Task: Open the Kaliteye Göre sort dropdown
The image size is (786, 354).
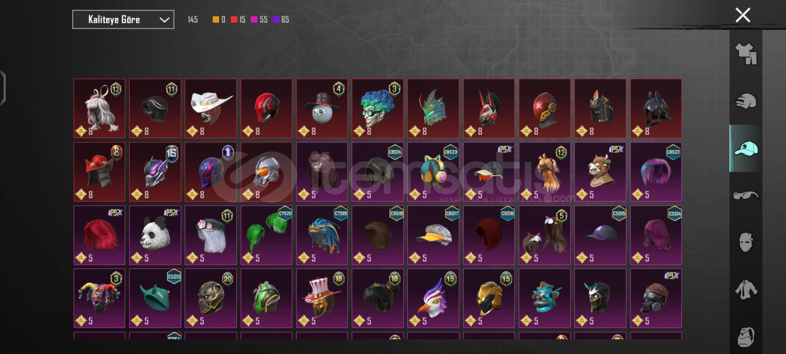Action: 123,20
